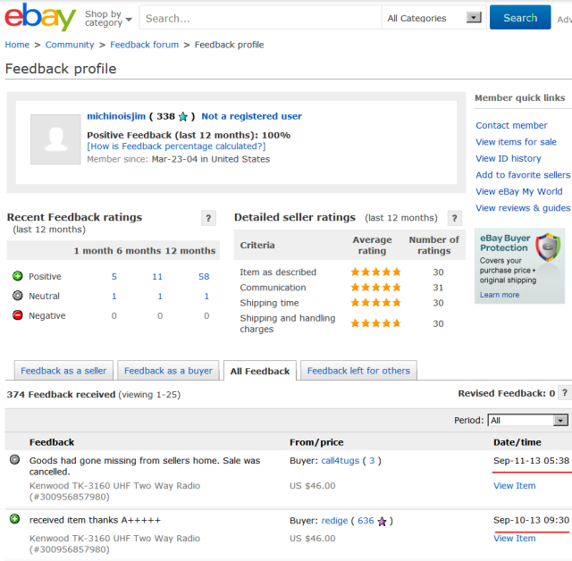
Task: Click the eBay logo
Action: [40, 18]
